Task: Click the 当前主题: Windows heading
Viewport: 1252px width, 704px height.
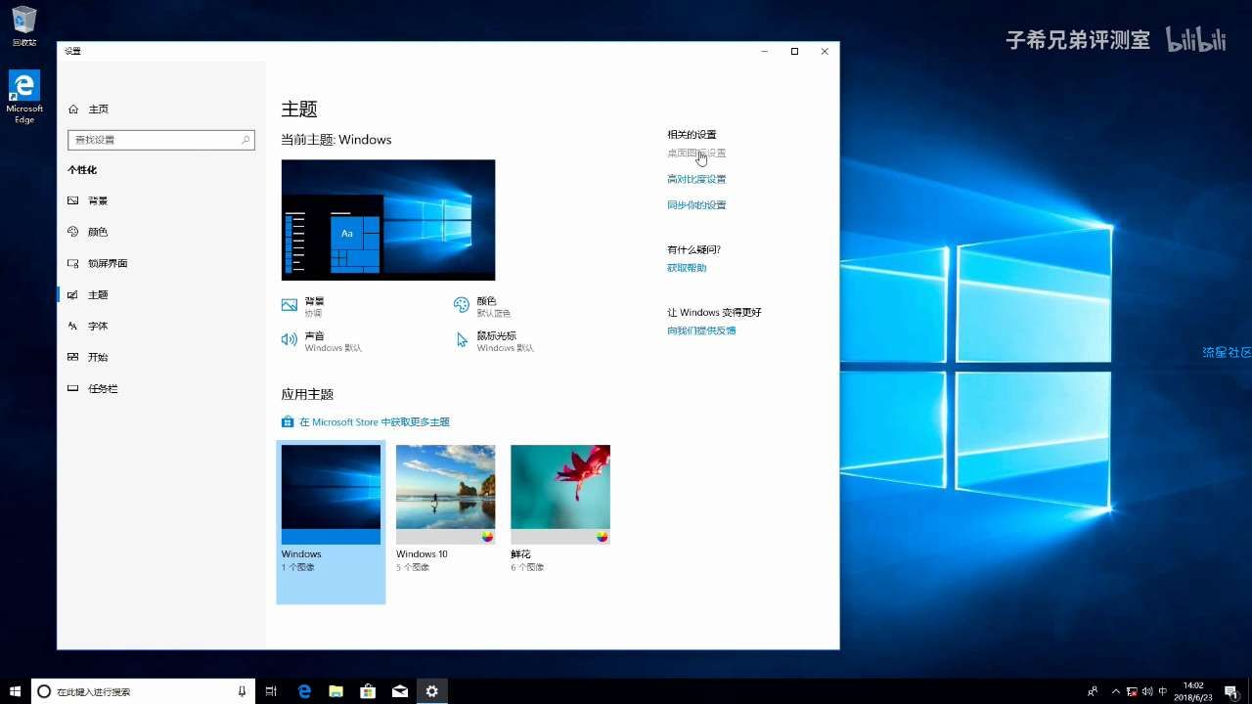Action: coord(336,140)
